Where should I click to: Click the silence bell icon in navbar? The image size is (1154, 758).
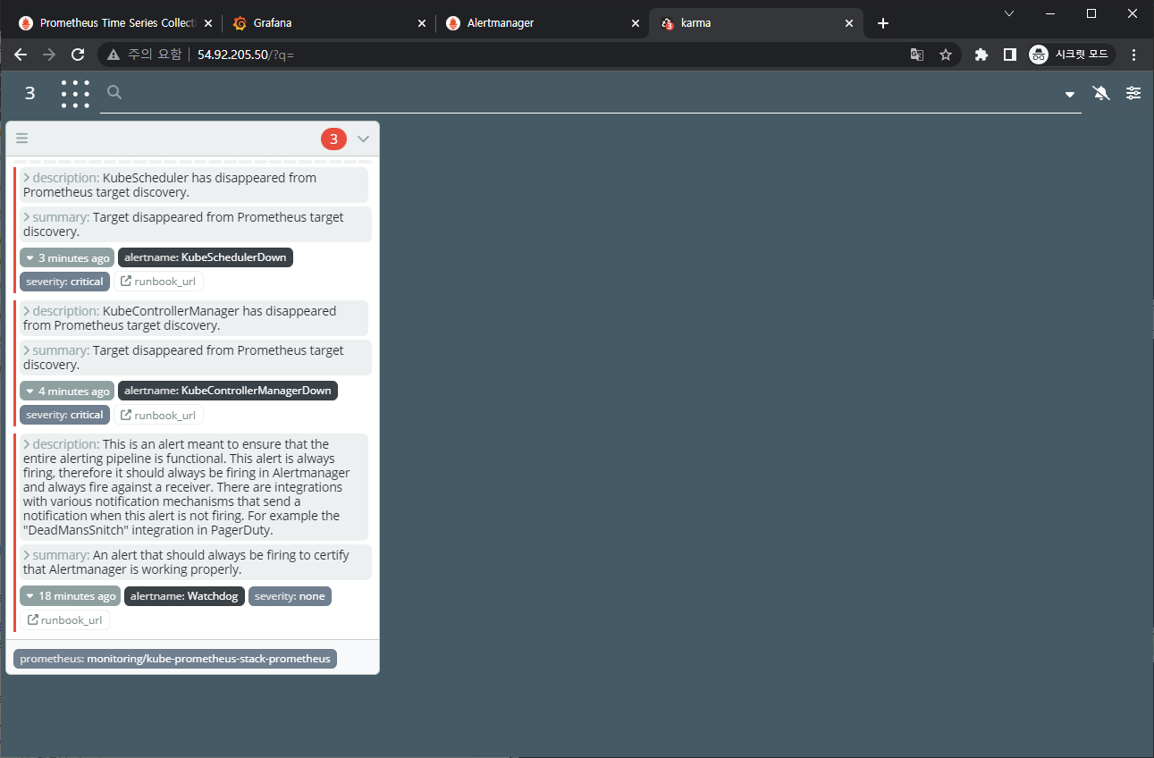coord(1101,93)
